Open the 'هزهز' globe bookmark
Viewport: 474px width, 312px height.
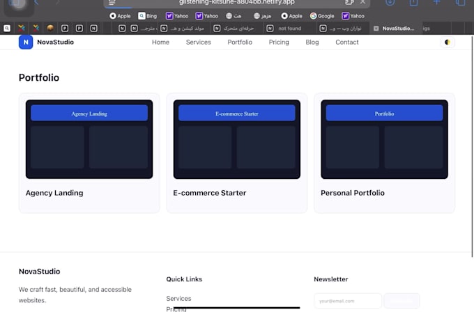pyautogui.click(x=262, y=16)
